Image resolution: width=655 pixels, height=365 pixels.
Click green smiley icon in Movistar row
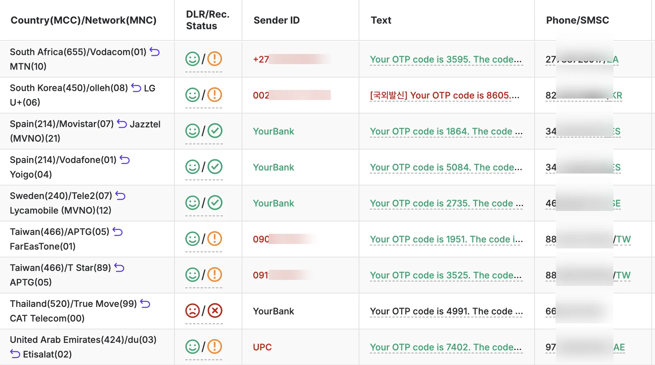tap(192, 131)
